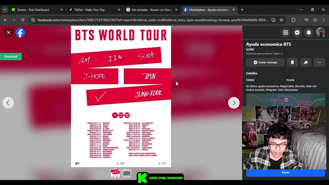Click the blue Enviar button
This screenshot has width=329, height=185.
286,173
